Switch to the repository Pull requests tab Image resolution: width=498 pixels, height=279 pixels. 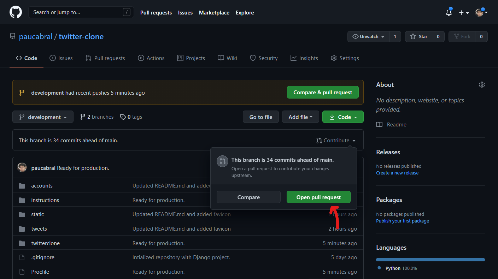(105, 58)
